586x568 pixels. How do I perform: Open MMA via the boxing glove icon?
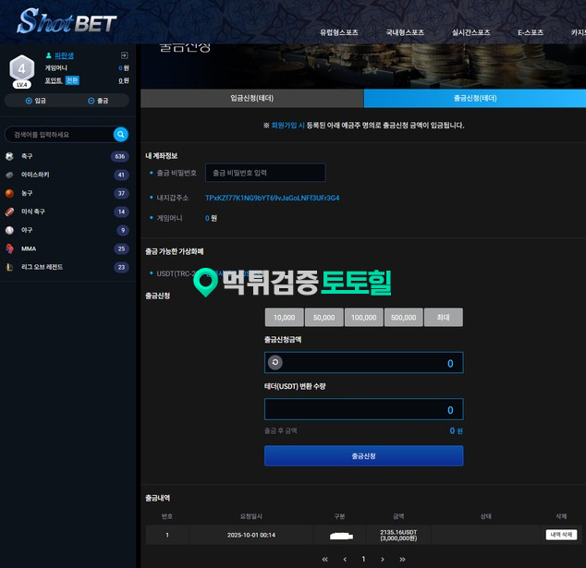(x=9, y=248)
